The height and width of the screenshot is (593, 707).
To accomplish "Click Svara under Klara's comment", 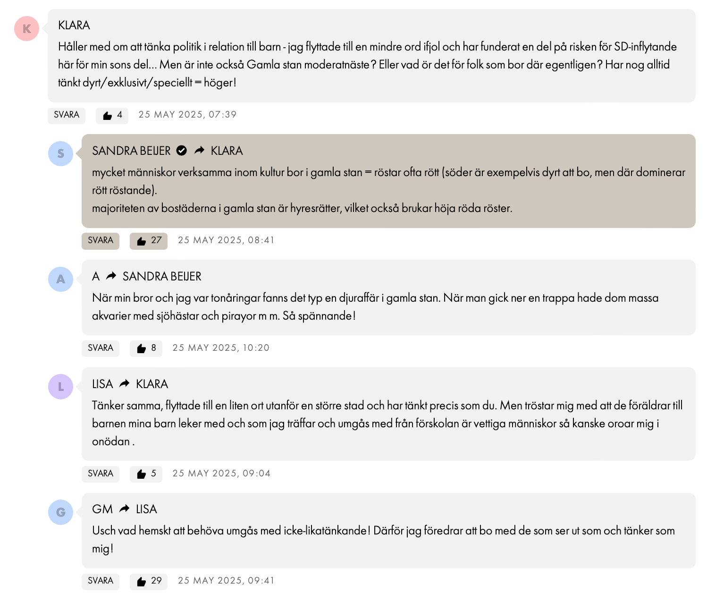I will (67, 115).
